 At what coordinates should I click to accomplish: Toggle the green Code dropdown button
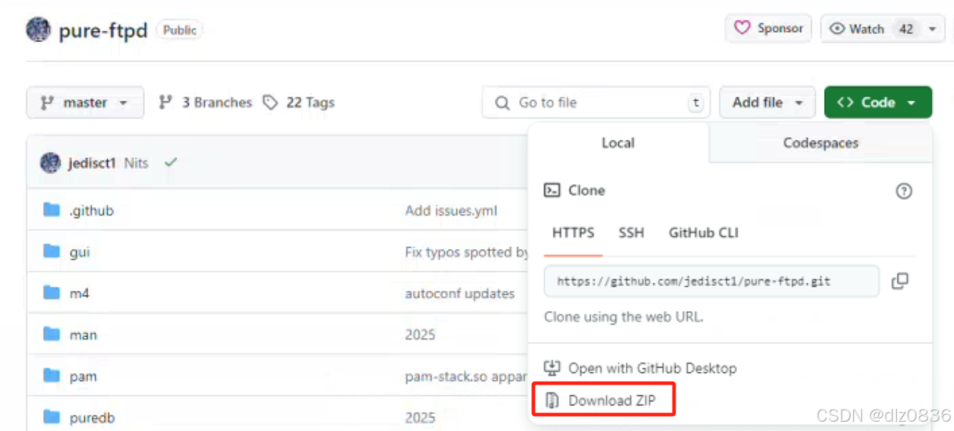tap(878, 103)
